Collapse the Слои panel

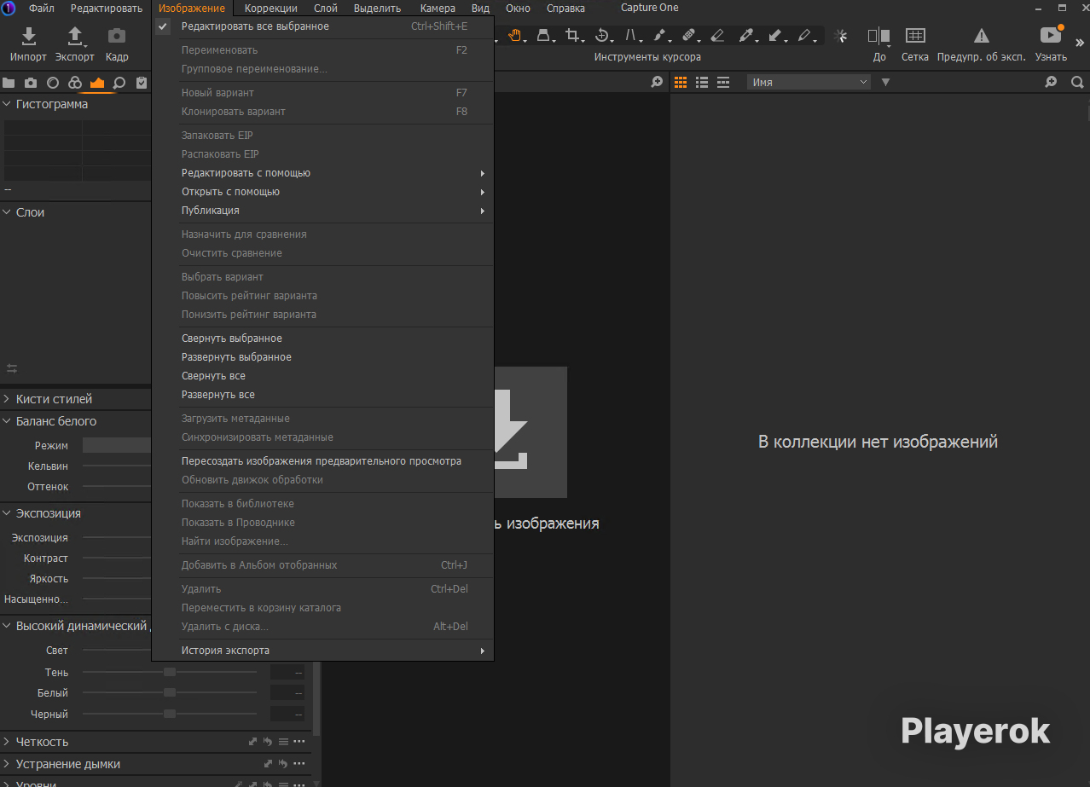[x=7, y=212]
